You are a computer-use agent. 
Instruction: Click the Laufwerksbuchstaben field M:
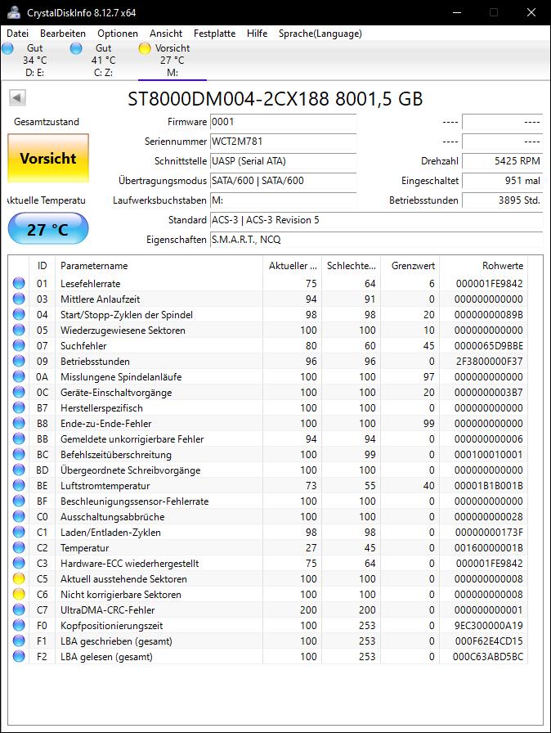283,200
